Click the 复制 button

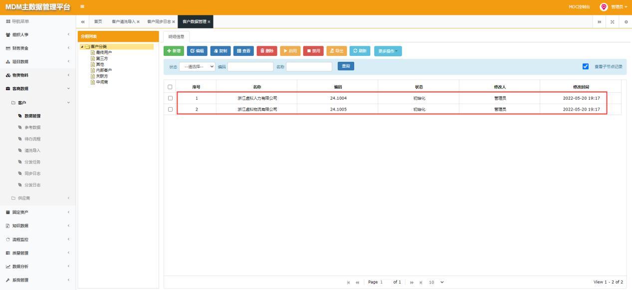coord(220,51)
